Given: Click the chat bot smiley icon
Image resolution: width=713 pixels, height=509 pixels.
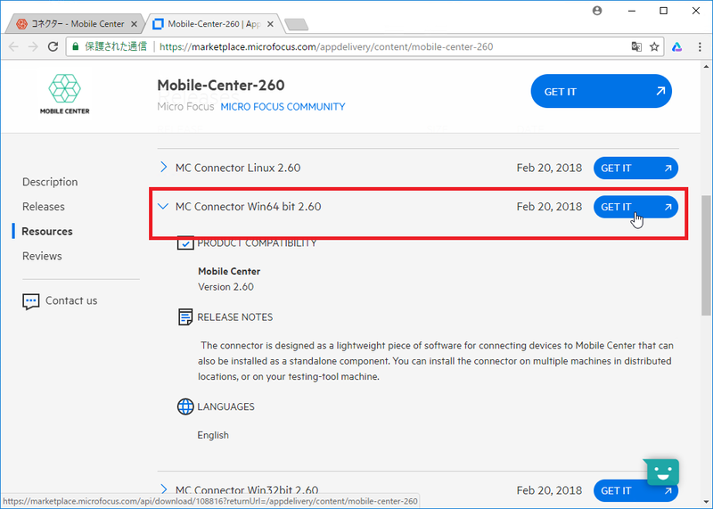Looking at the screenshot, I should click(662, 472).
